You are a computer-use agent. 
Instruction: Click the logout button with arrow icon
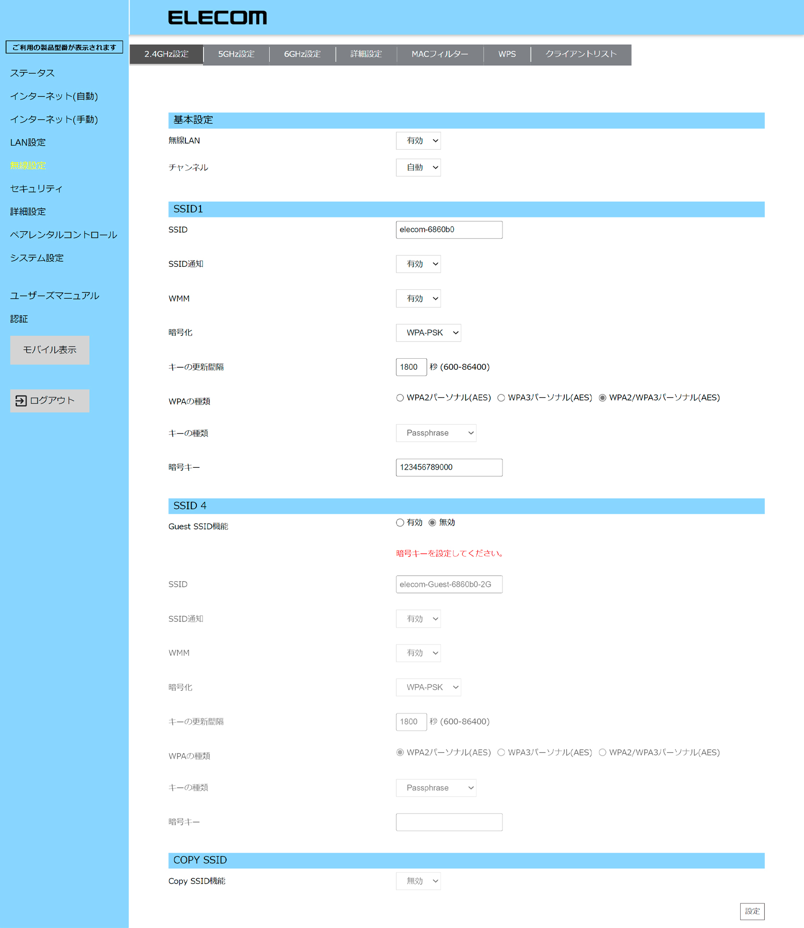pos(50,400)
